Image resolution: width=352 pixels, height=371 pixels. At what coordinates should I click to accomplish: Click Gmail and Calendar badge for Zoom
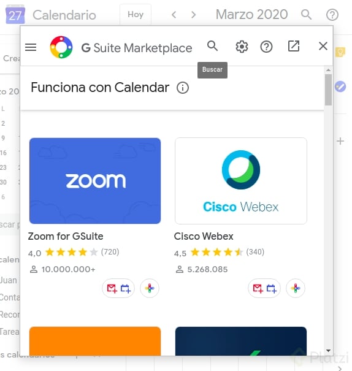point(118,288)
